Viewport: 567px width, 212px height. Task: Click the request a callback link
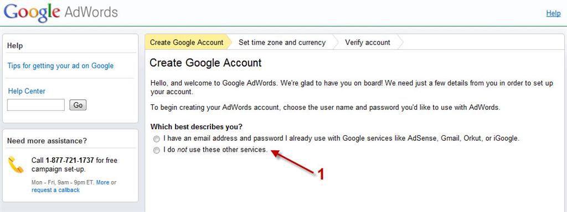click(x=56, y=190)
